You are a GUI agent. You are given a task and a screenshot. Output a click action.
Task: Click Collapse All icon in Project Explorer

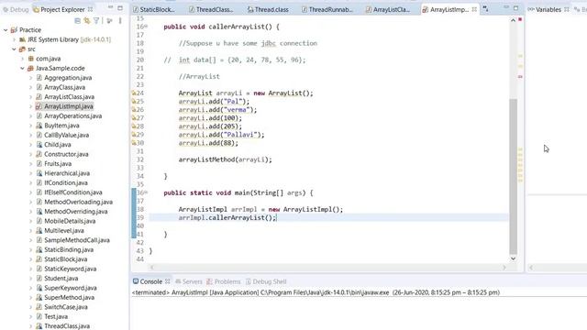click(x=77, y=21)
